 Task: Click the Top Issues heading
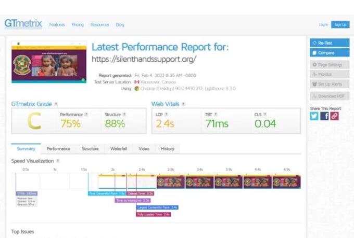pos(22,231)
